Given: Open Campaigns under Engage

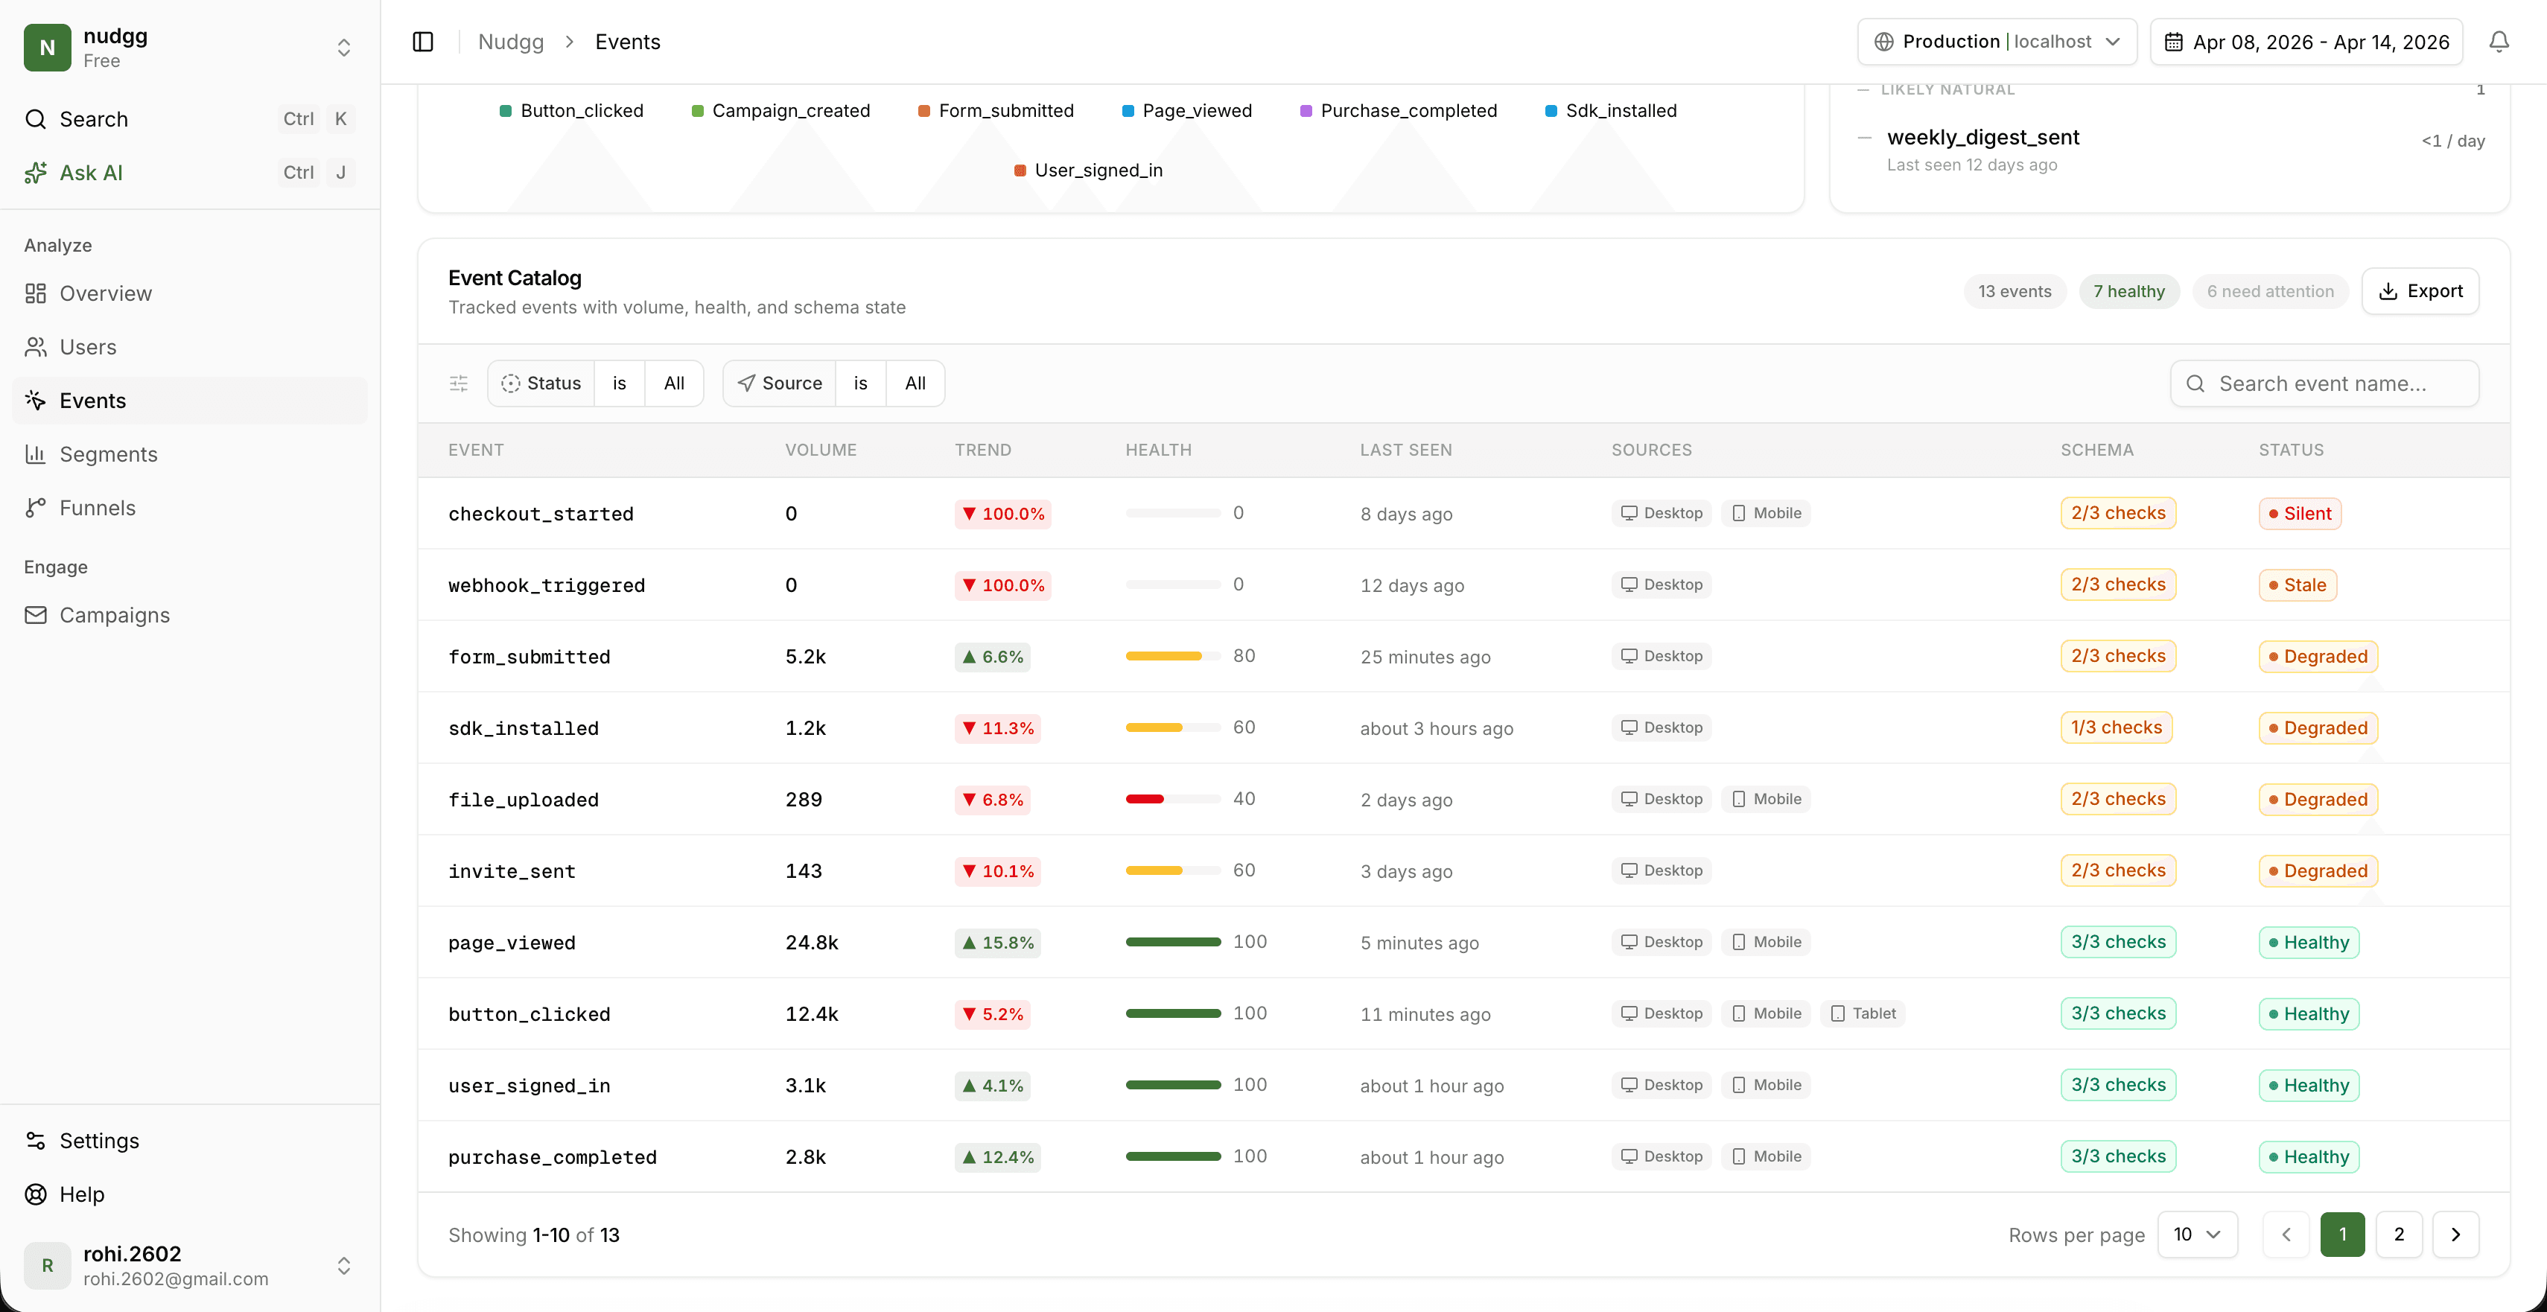Looking at the screenshot, I should point(190,615).
